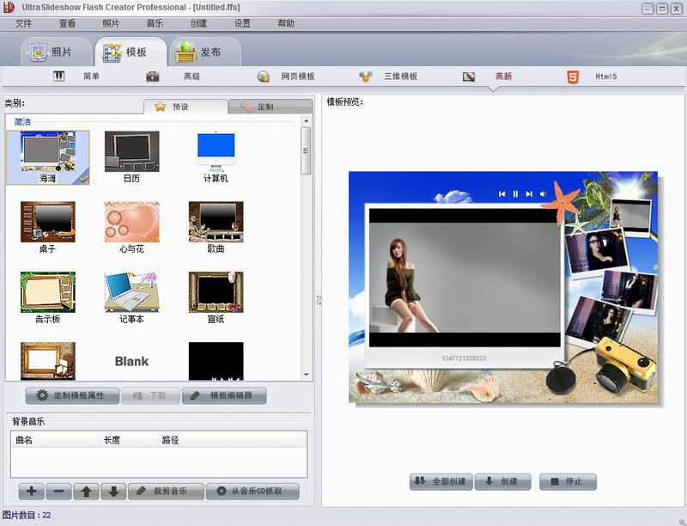Remove the selected music track with minus button

coord(58,492)
